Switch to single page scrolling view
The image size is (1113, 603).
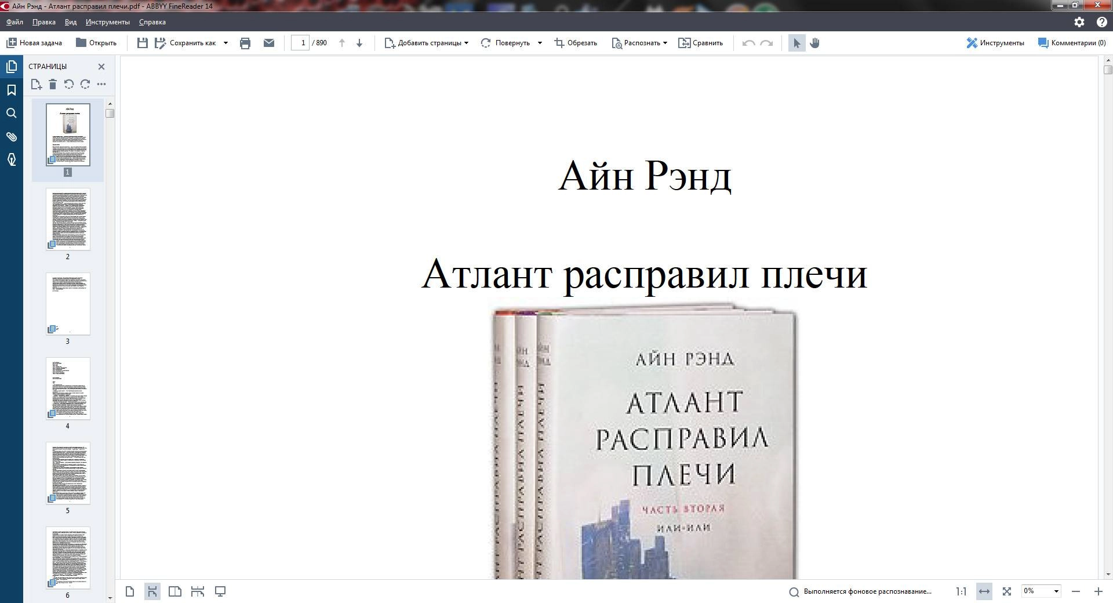(152, 591)
